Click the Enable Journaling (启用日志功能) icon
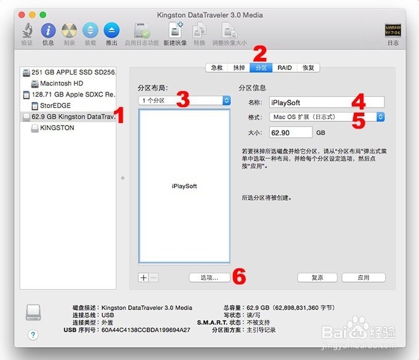Screen dimensions: 419x360 (x=142, y=30)
